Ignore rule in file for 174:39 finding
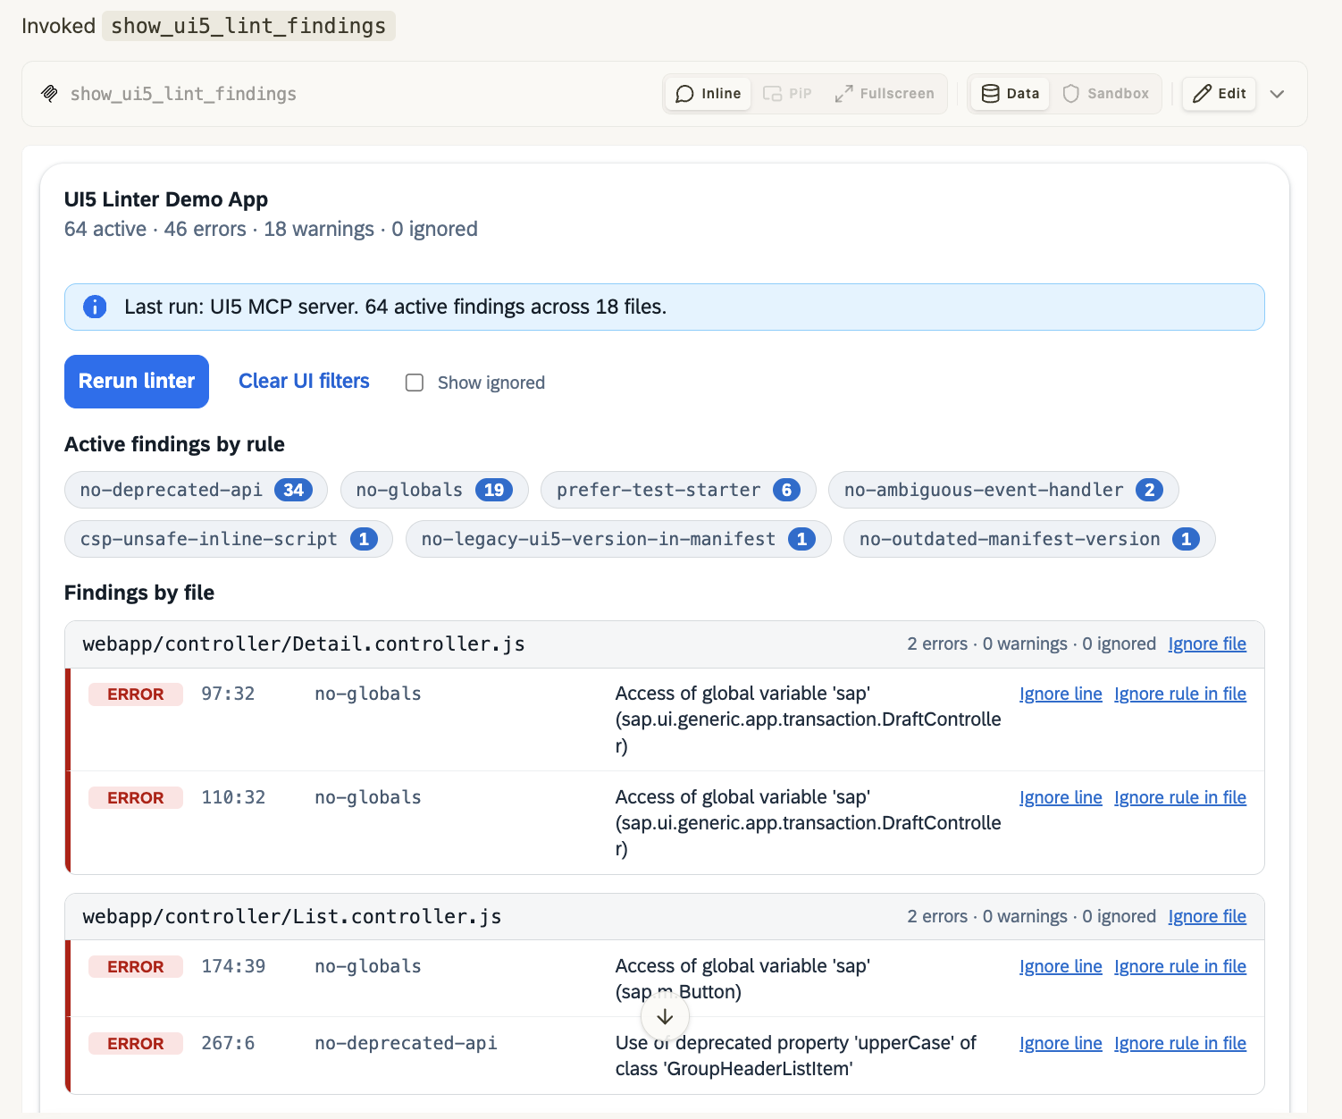 (1180, 966)
